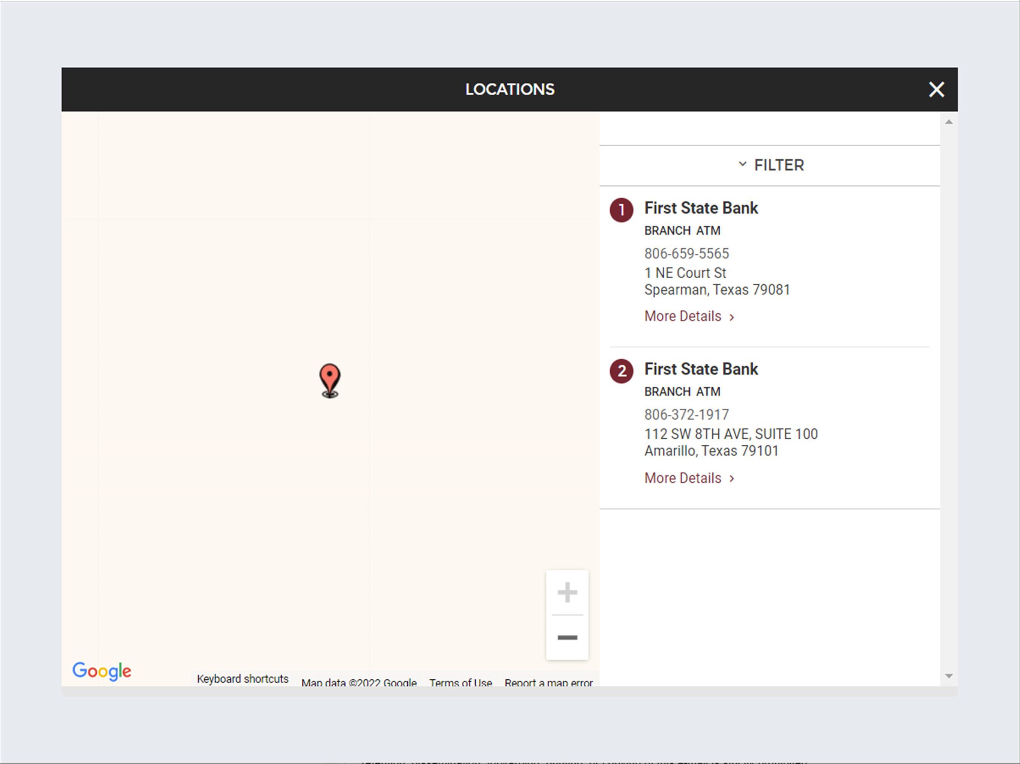Click Report a map error link
This screenshot has height=764, width=1020.
548,682
